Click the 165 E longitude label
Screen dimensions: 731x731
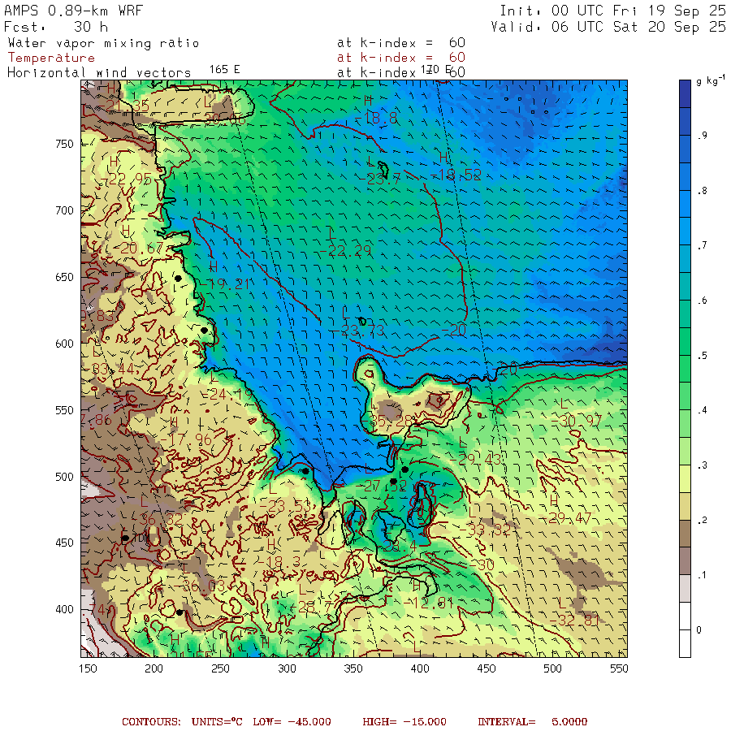click(224, 69)
